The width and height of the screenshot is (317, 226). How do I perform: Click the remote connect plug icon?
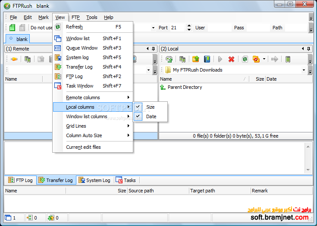[x=14, y=59]
